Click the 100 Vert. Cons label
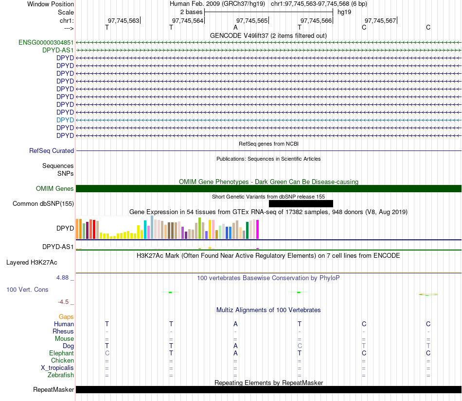This screenshot has height=401, width=462. (27, 289)
